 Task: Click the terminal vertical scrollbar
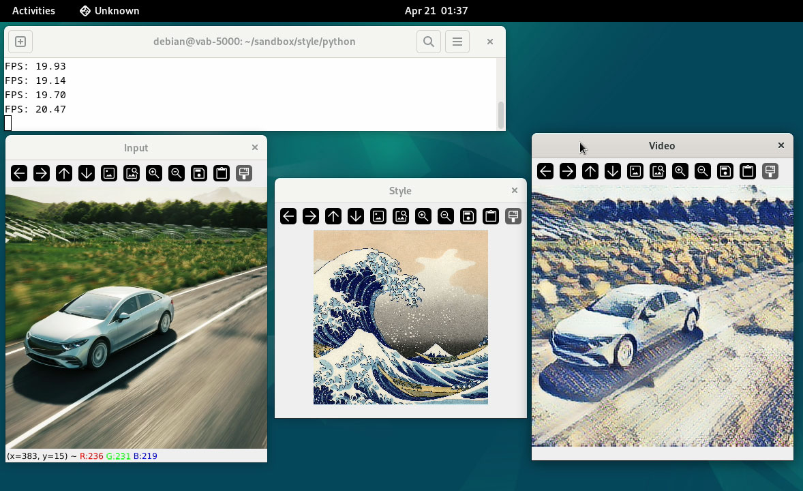click(x=501, y=115)
